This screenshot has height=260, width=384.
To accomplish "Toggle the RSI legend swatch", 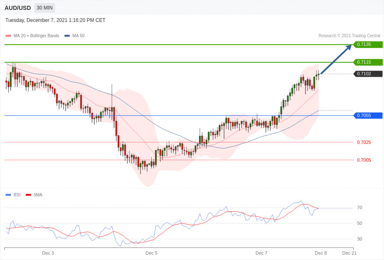I will pos(8,195).
